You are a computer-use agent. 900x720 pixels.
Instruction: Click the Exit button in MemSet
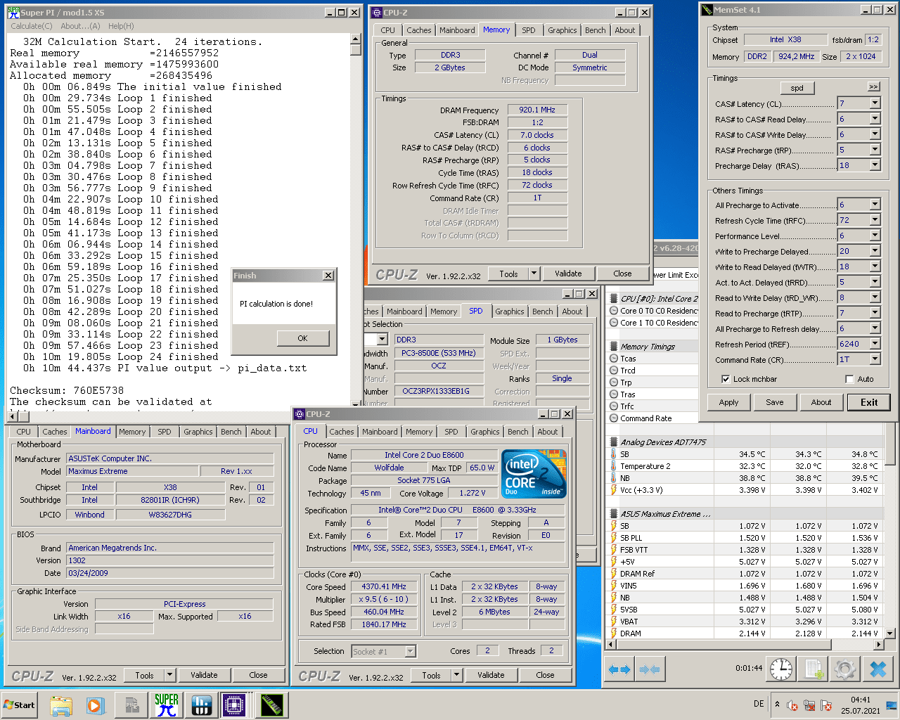pos(869,402)
